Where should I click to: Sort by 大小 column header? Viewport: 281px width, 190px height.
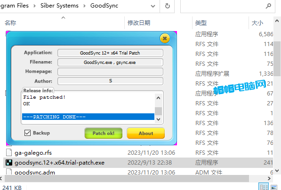tap(257, 23)
